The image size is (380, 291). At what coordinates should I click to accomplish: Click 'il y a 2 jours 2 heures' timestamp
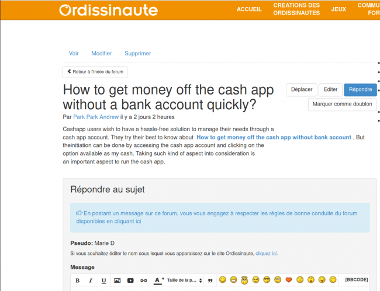(x=147, y=117)
